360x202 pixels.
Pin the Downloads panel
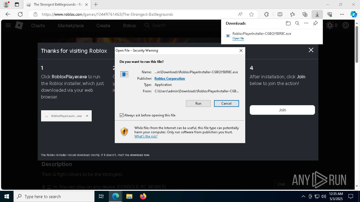315,23
